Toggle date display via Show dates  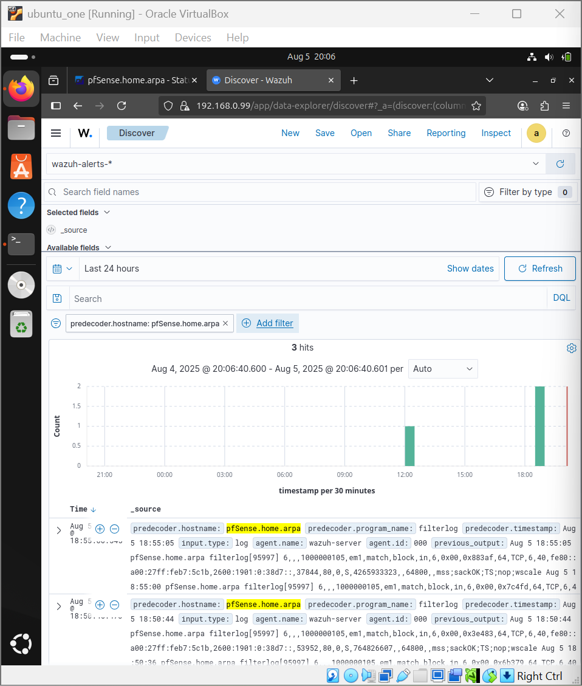470,268
